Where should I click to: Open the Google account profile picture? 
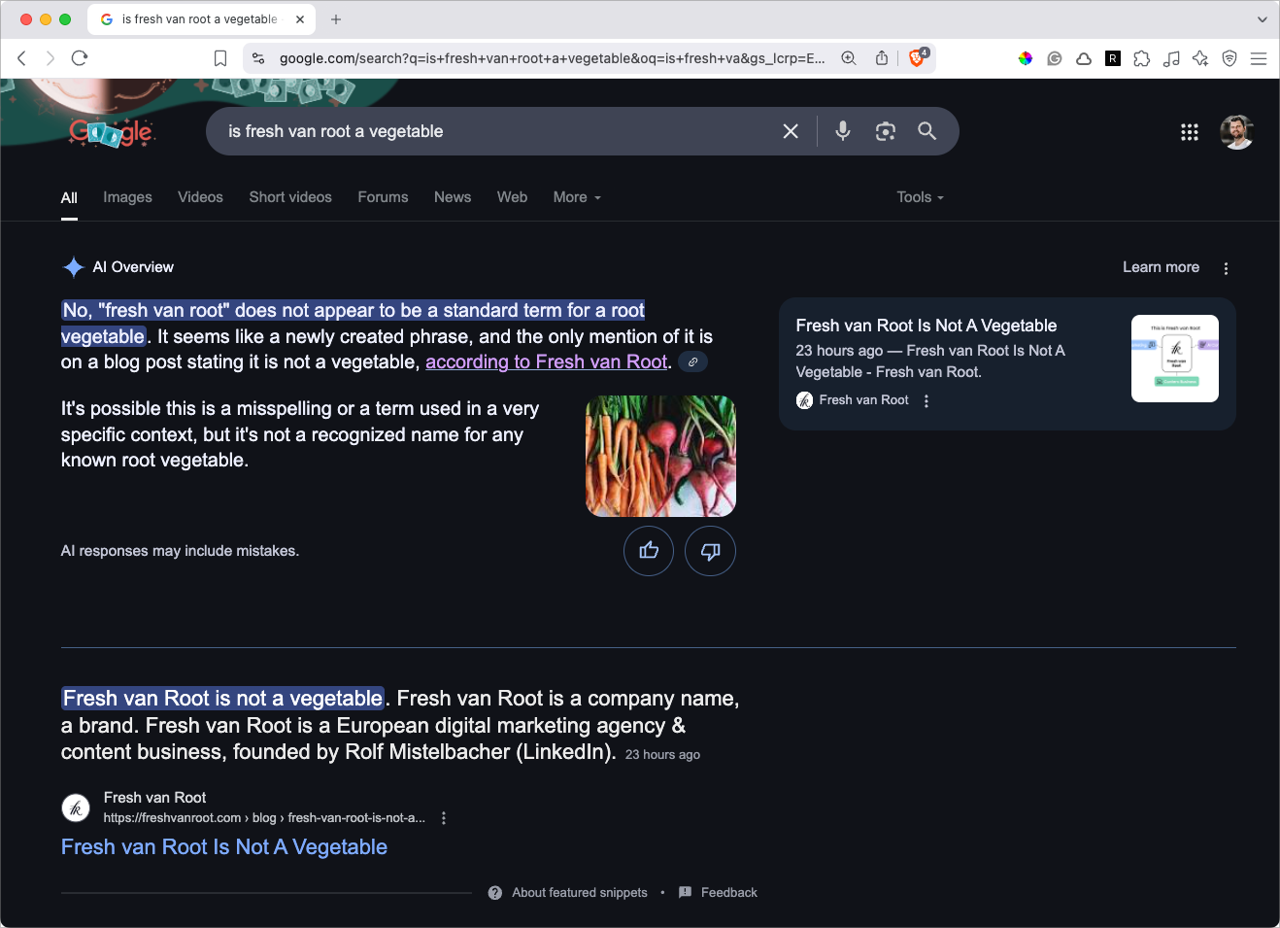click(1236, 132)
